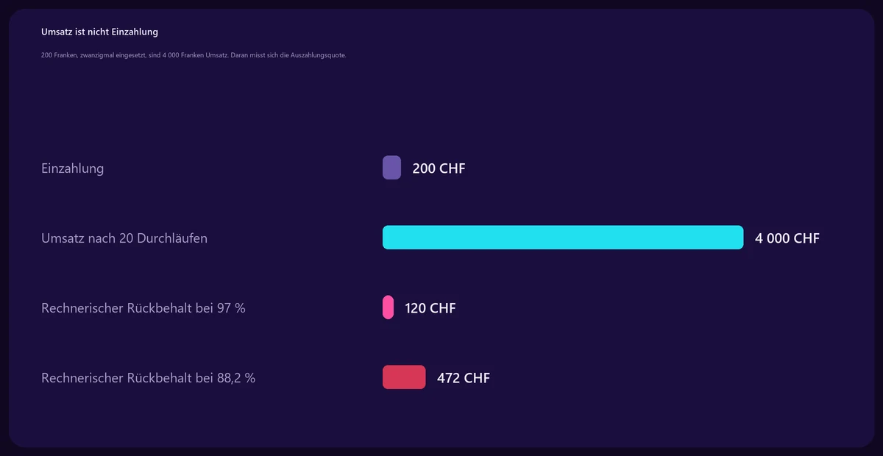The height and width of the screenshot is (456, 883).
Task: Click the Rechnerischer Rückbehalt bei 88,2 % label
Action: click(149, 378)
